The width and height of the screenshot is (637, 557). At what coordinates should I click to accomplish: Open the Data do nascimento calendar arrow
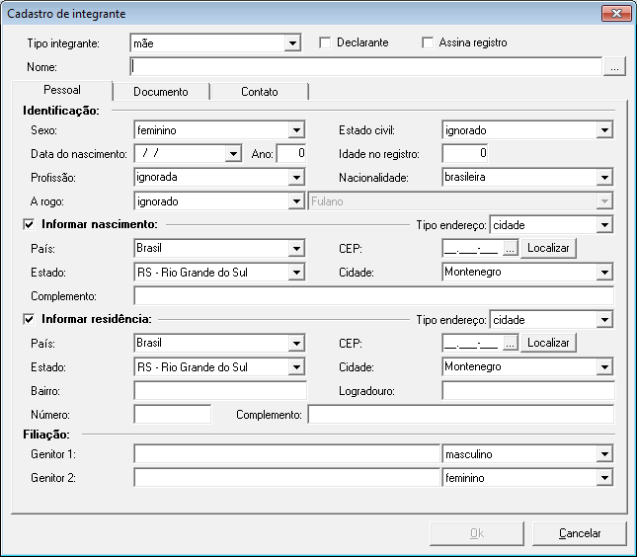pos(233,154)
